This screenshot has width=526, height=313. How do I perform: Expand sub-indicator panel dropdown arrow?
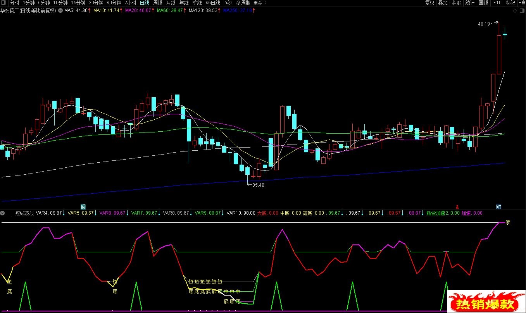(x=3, y=213)
